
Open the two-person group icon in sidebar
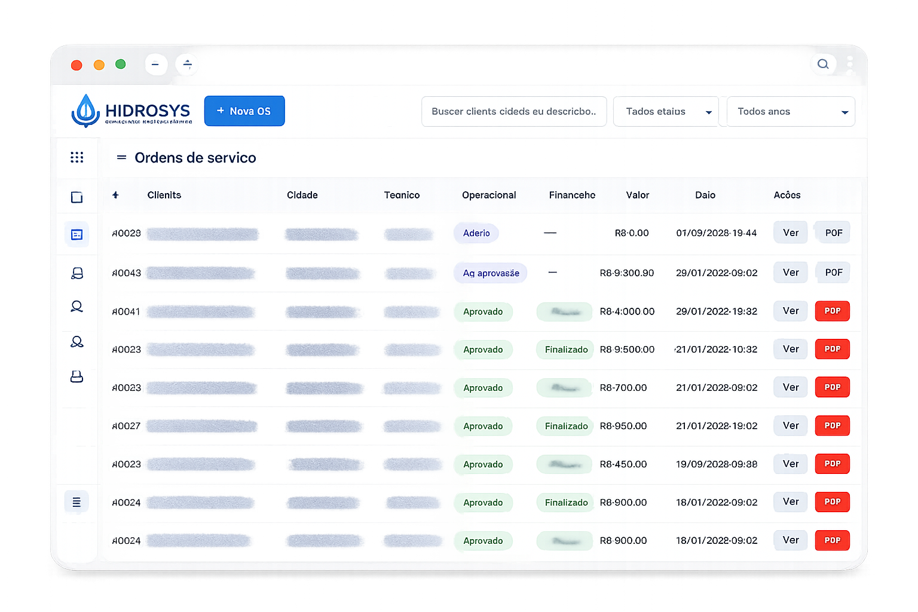pyautogui.click(x=76, y=342)
